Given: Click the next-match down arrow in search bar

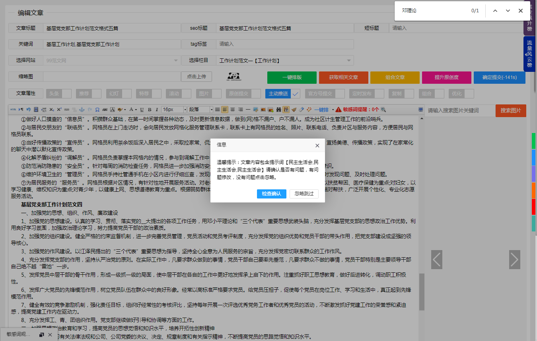Looking at the screenshot, I should coord(508,11).
